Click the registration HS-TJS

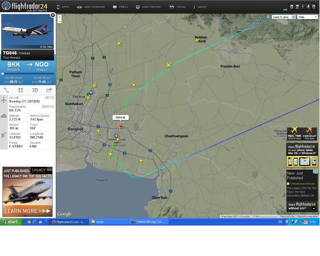(x=15, y=110)
